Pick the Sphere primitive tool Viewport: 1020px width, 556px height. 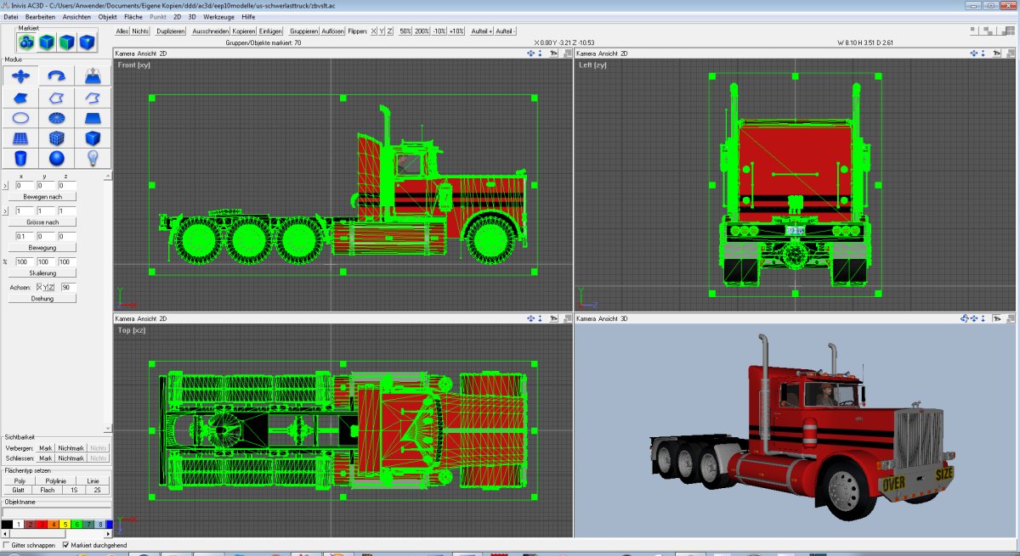[x=57, y=159]
